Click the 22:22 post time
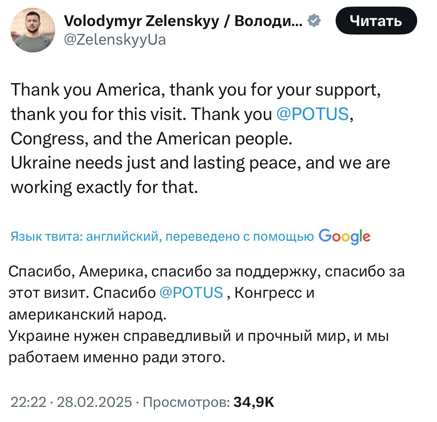The width and height of the screenshot is (437, 422). (28, 402)
